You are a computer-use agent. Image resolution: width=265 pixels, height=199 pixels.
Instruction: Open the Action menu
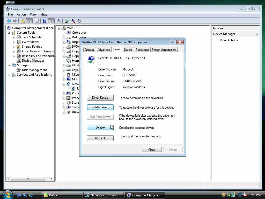(21, 15)
